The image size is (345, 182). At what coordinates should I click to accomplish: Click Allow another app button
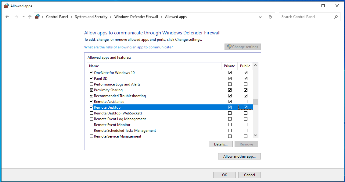click(x=239, y=156)
